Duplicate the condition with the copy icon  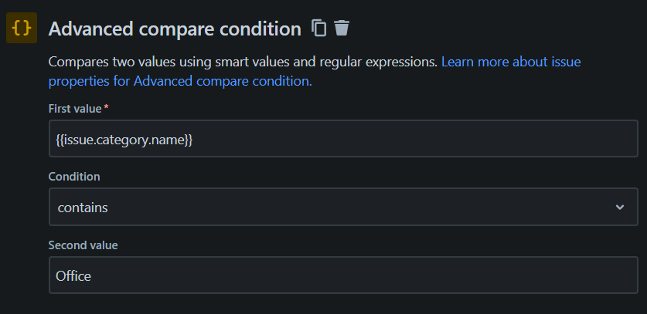[x=318, y=29]
